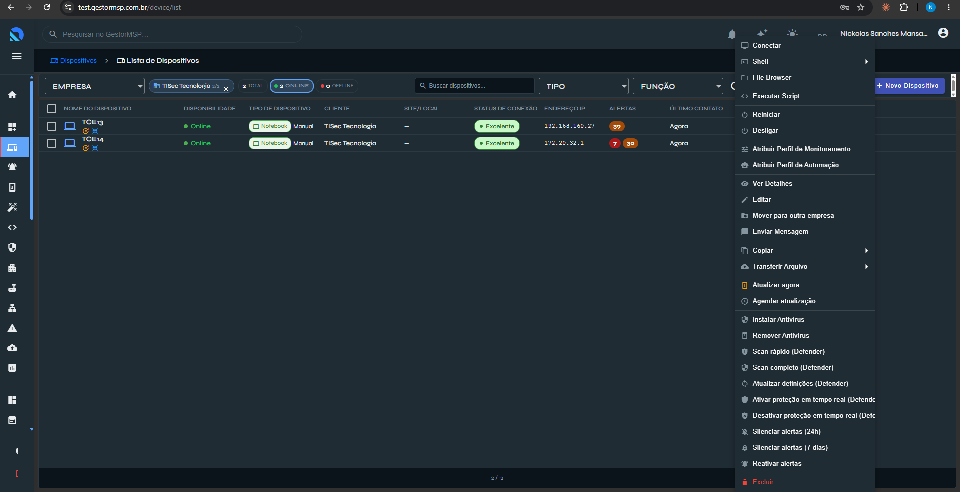Open the security shield icon in the sidebar
Viewport: 960px width, 492px height.
click(x=12, y=248)
